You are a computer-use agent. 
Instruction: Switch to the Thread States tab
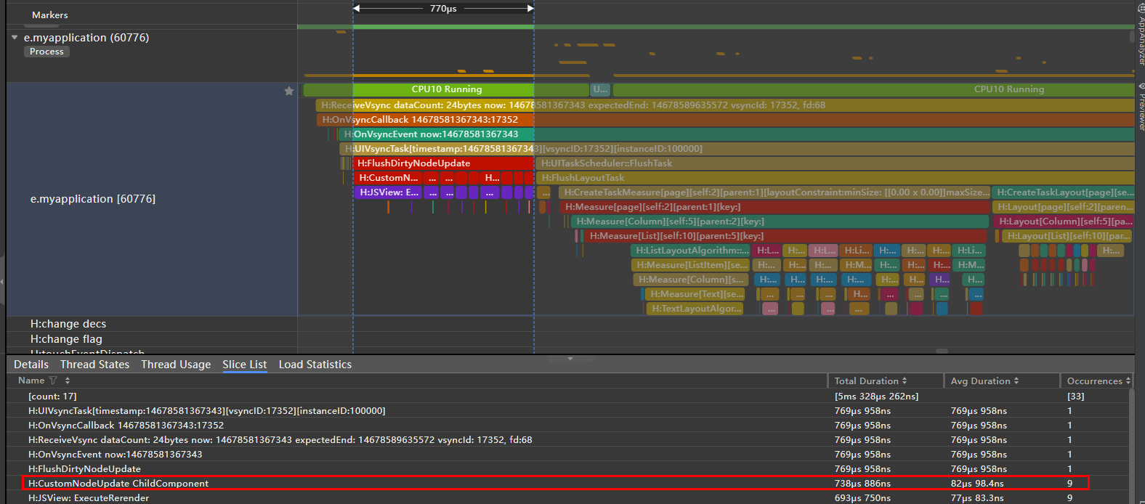point(94,365)
